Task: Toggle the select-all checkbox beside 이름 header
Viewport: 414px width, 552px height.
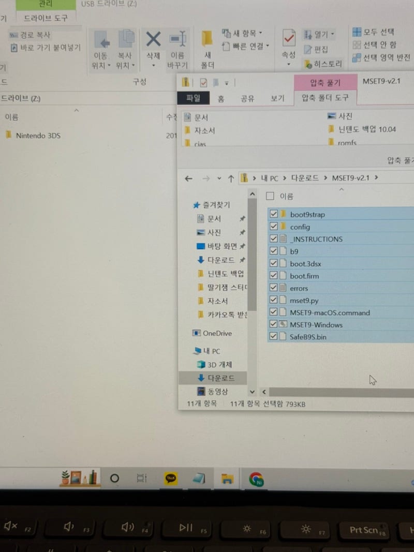Action: [x=270, y=196]
